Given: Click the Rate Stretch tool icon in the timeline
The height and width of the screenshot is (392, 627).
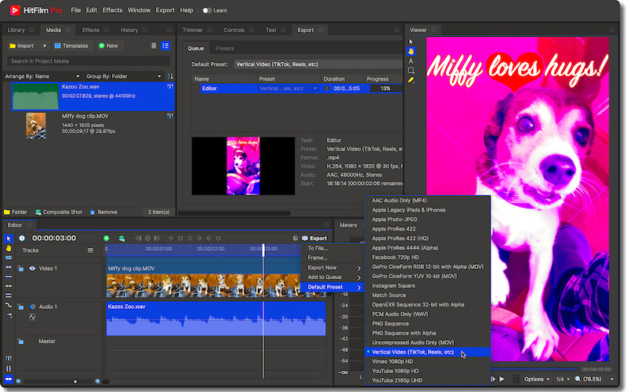Looking at the screenshot, I should [x=9, y=305].
